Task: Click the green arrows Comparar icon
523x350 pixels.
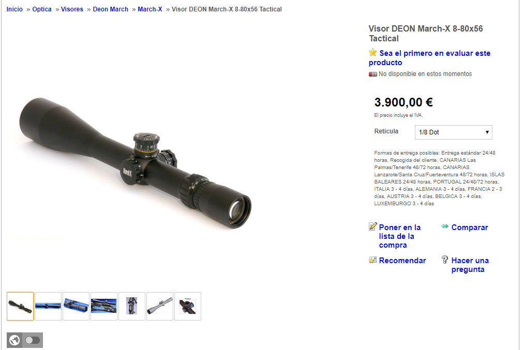Action: click(x=444, y=226)
